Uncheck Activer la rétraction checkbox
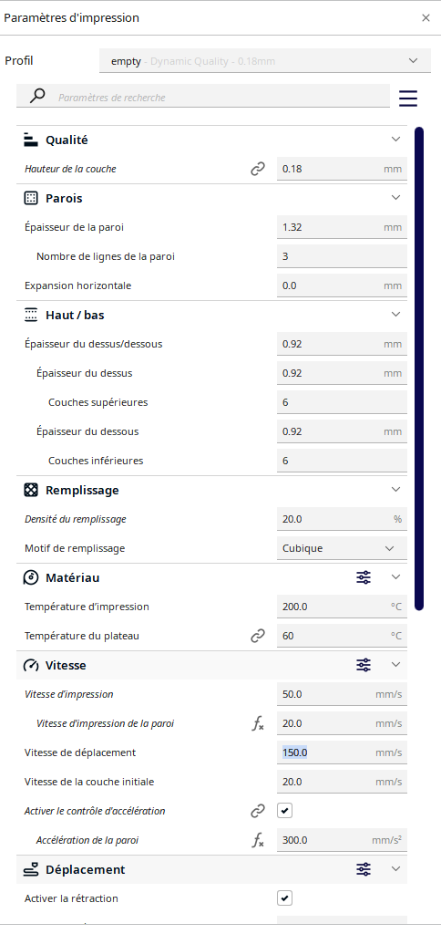Viewport: 441px width, 934px height. (285, 898)
